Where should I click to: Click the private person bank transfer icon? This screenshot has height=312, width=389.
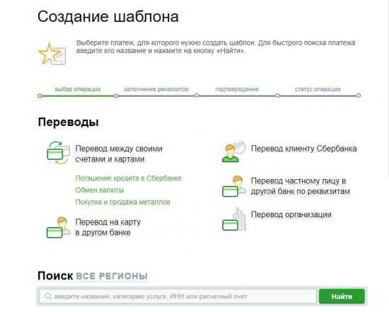[x=234, y=186]
